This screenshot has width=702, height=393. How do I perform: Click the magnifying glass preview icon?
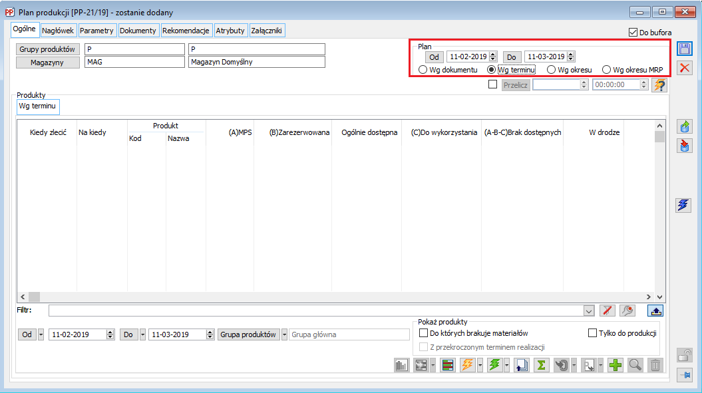[635, 365]
